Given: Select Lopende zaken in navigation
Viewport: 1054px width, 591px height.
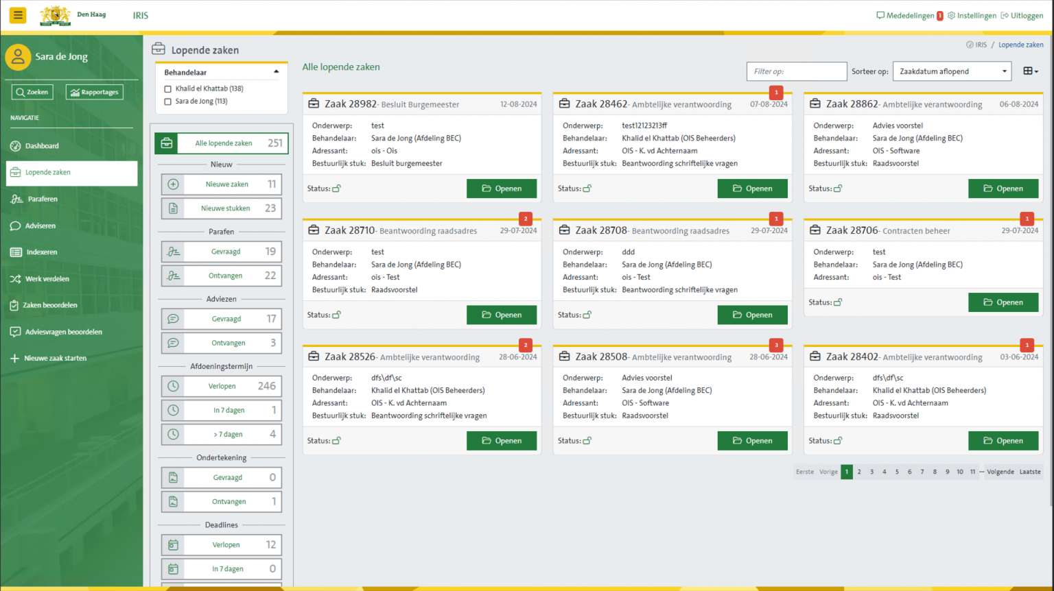Looking at the screenshot, I should (71, 173).
